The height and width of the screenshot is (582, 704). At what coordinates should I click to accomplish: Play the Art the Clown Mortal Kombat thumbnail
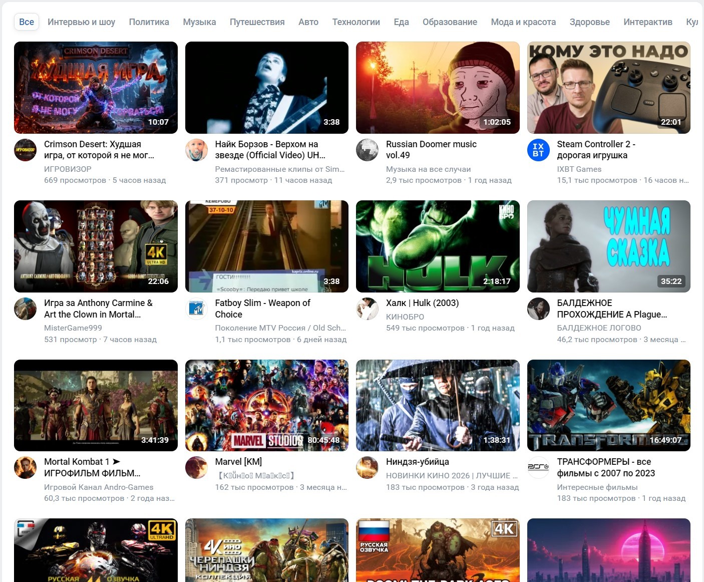tap(96, 246)
